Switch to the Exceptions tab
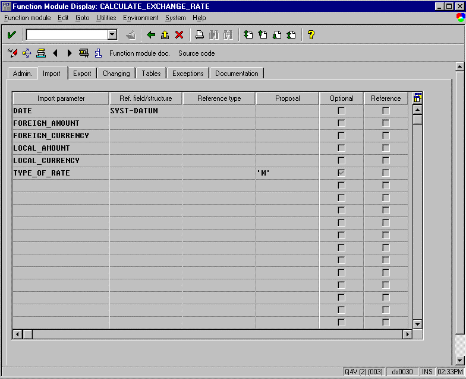The image size is (466, 379). (x=188, y=74)
